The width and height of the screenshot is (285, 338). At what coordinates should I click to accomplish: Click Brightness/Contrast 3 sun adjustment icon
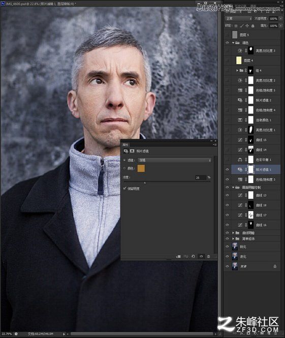point(240,51)
